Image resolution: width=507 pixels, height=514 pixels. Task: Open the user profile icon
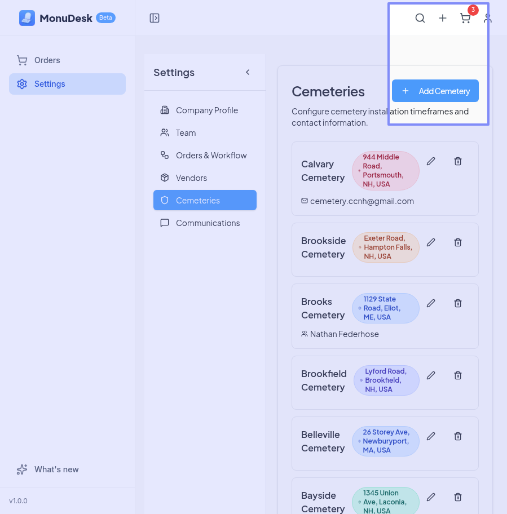click(488, 18)
